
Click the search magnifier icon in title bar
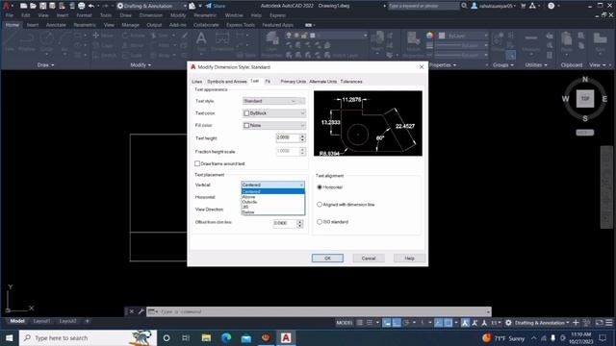[464, 6]
